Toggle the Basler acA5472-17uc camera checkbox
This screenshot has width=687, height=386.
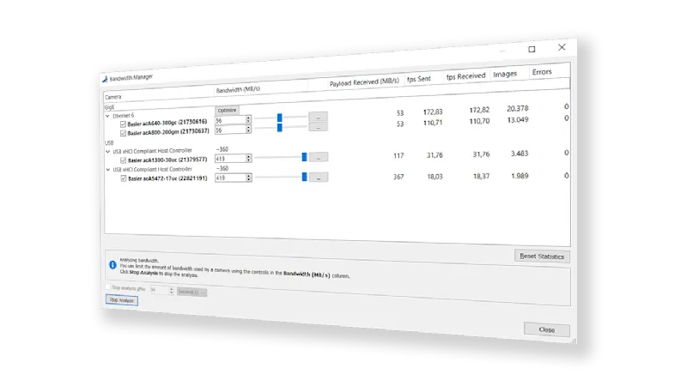pos(123,178)
